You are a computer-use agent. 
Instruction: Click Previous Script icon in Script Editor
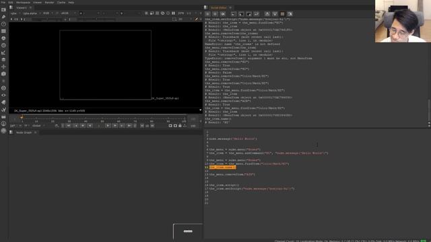click(208, 13)
